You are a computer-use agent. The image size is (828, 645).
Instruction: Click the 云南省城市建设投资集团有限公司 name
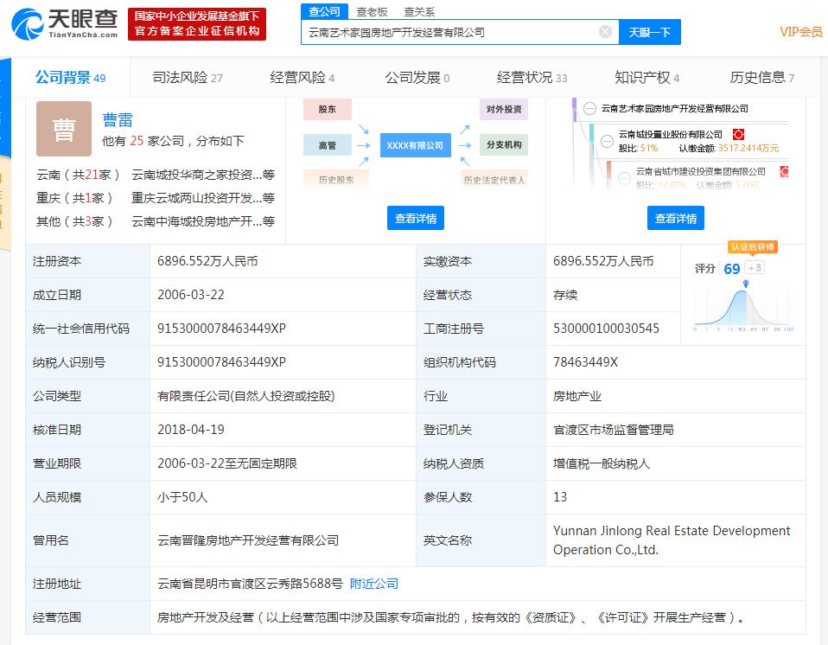(x=701, y=172)
